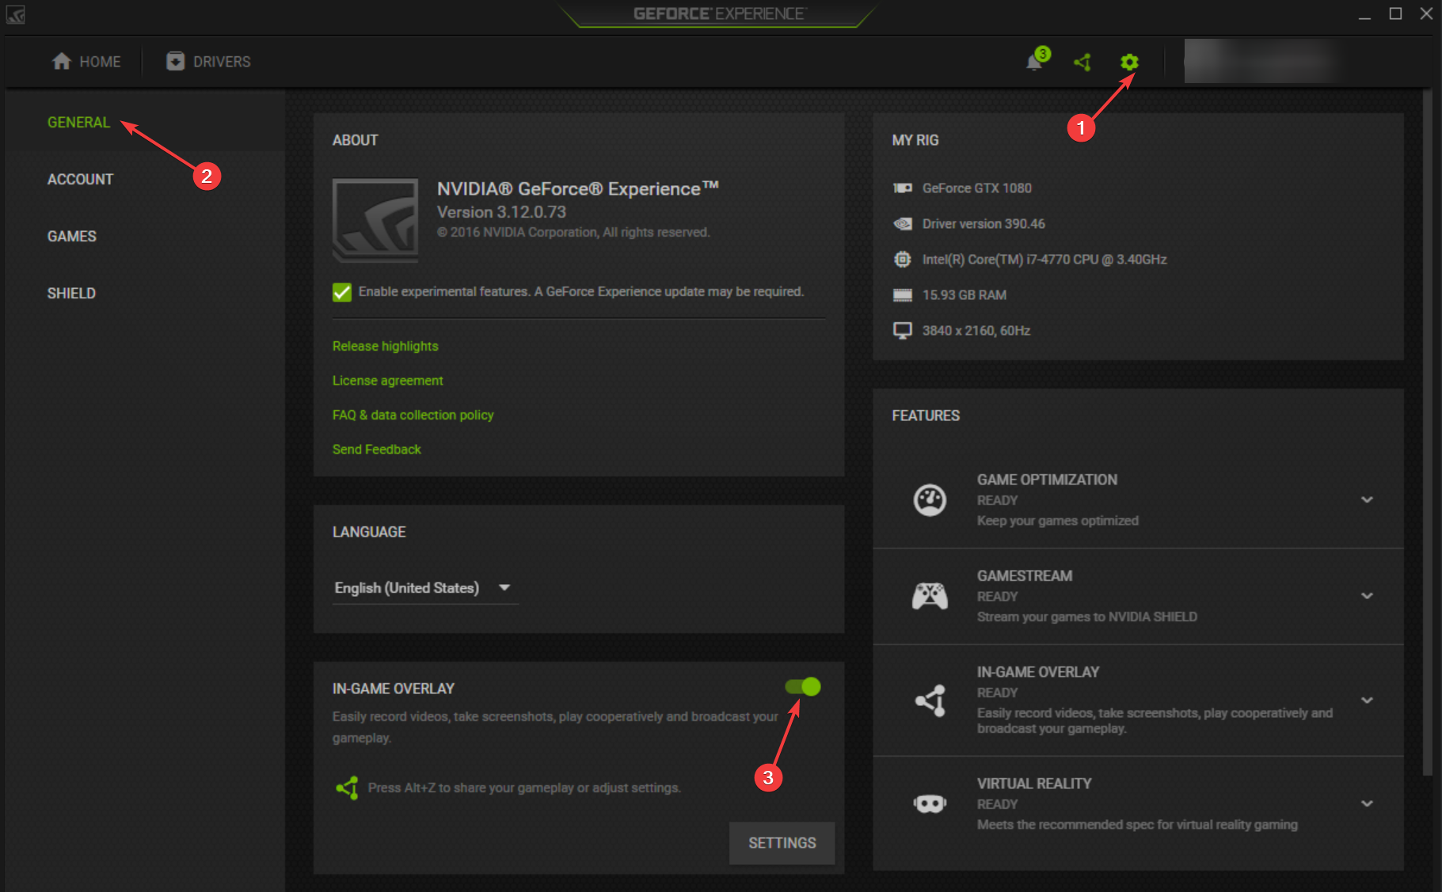The image size is (1442, 892).
Task: Open the License agreement link
Action: 387,381
